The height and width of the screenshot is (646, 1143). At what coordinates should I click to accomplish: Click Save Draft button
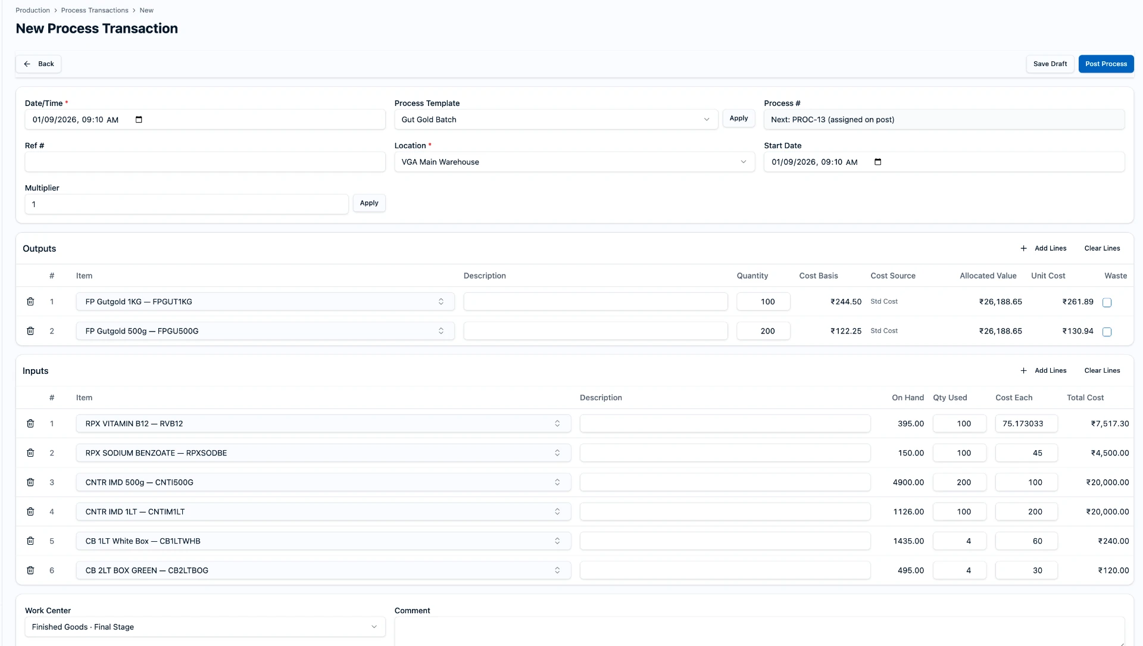point(1050,64)
